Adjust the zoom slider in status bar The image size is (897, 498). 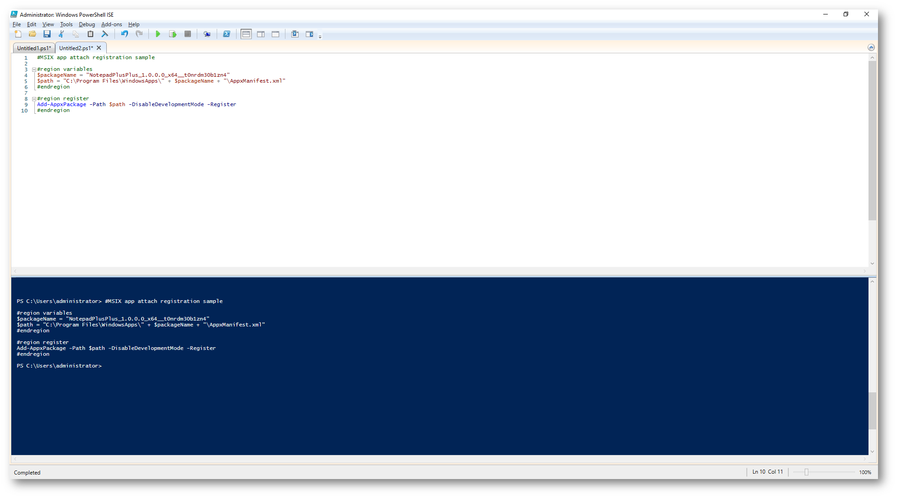coord(807,472)
